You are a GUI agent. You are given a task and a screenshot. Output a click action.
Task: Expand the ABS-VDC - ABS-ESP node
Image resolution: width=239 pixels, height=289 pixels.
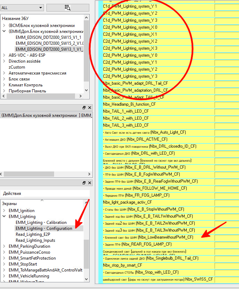[4, 55]
